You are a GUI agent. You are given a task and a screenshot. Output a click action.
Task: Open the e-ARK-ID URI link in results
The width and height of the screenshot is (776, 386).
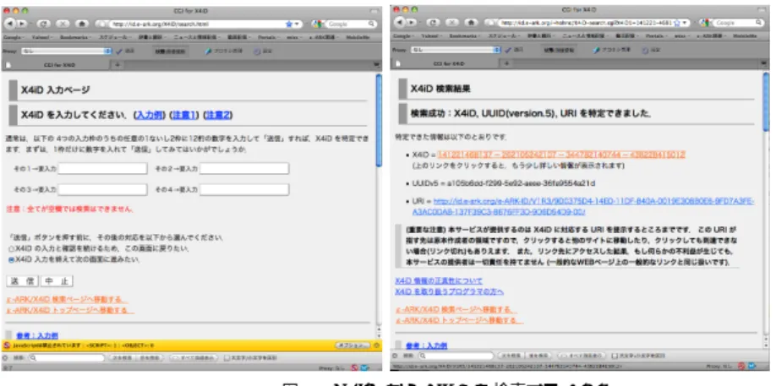[584, 207]
